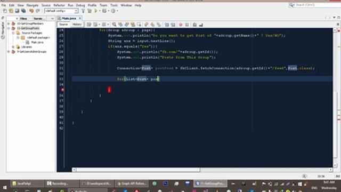Click the green Run Project icon

pyautogui.click(x=96, y=11)
